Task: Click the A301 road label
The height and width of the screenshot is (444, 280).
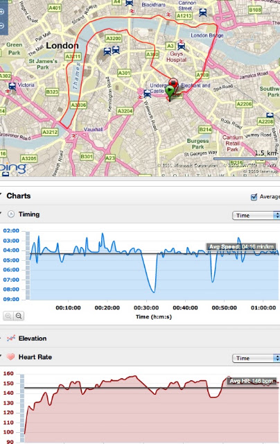Action: 124,73
